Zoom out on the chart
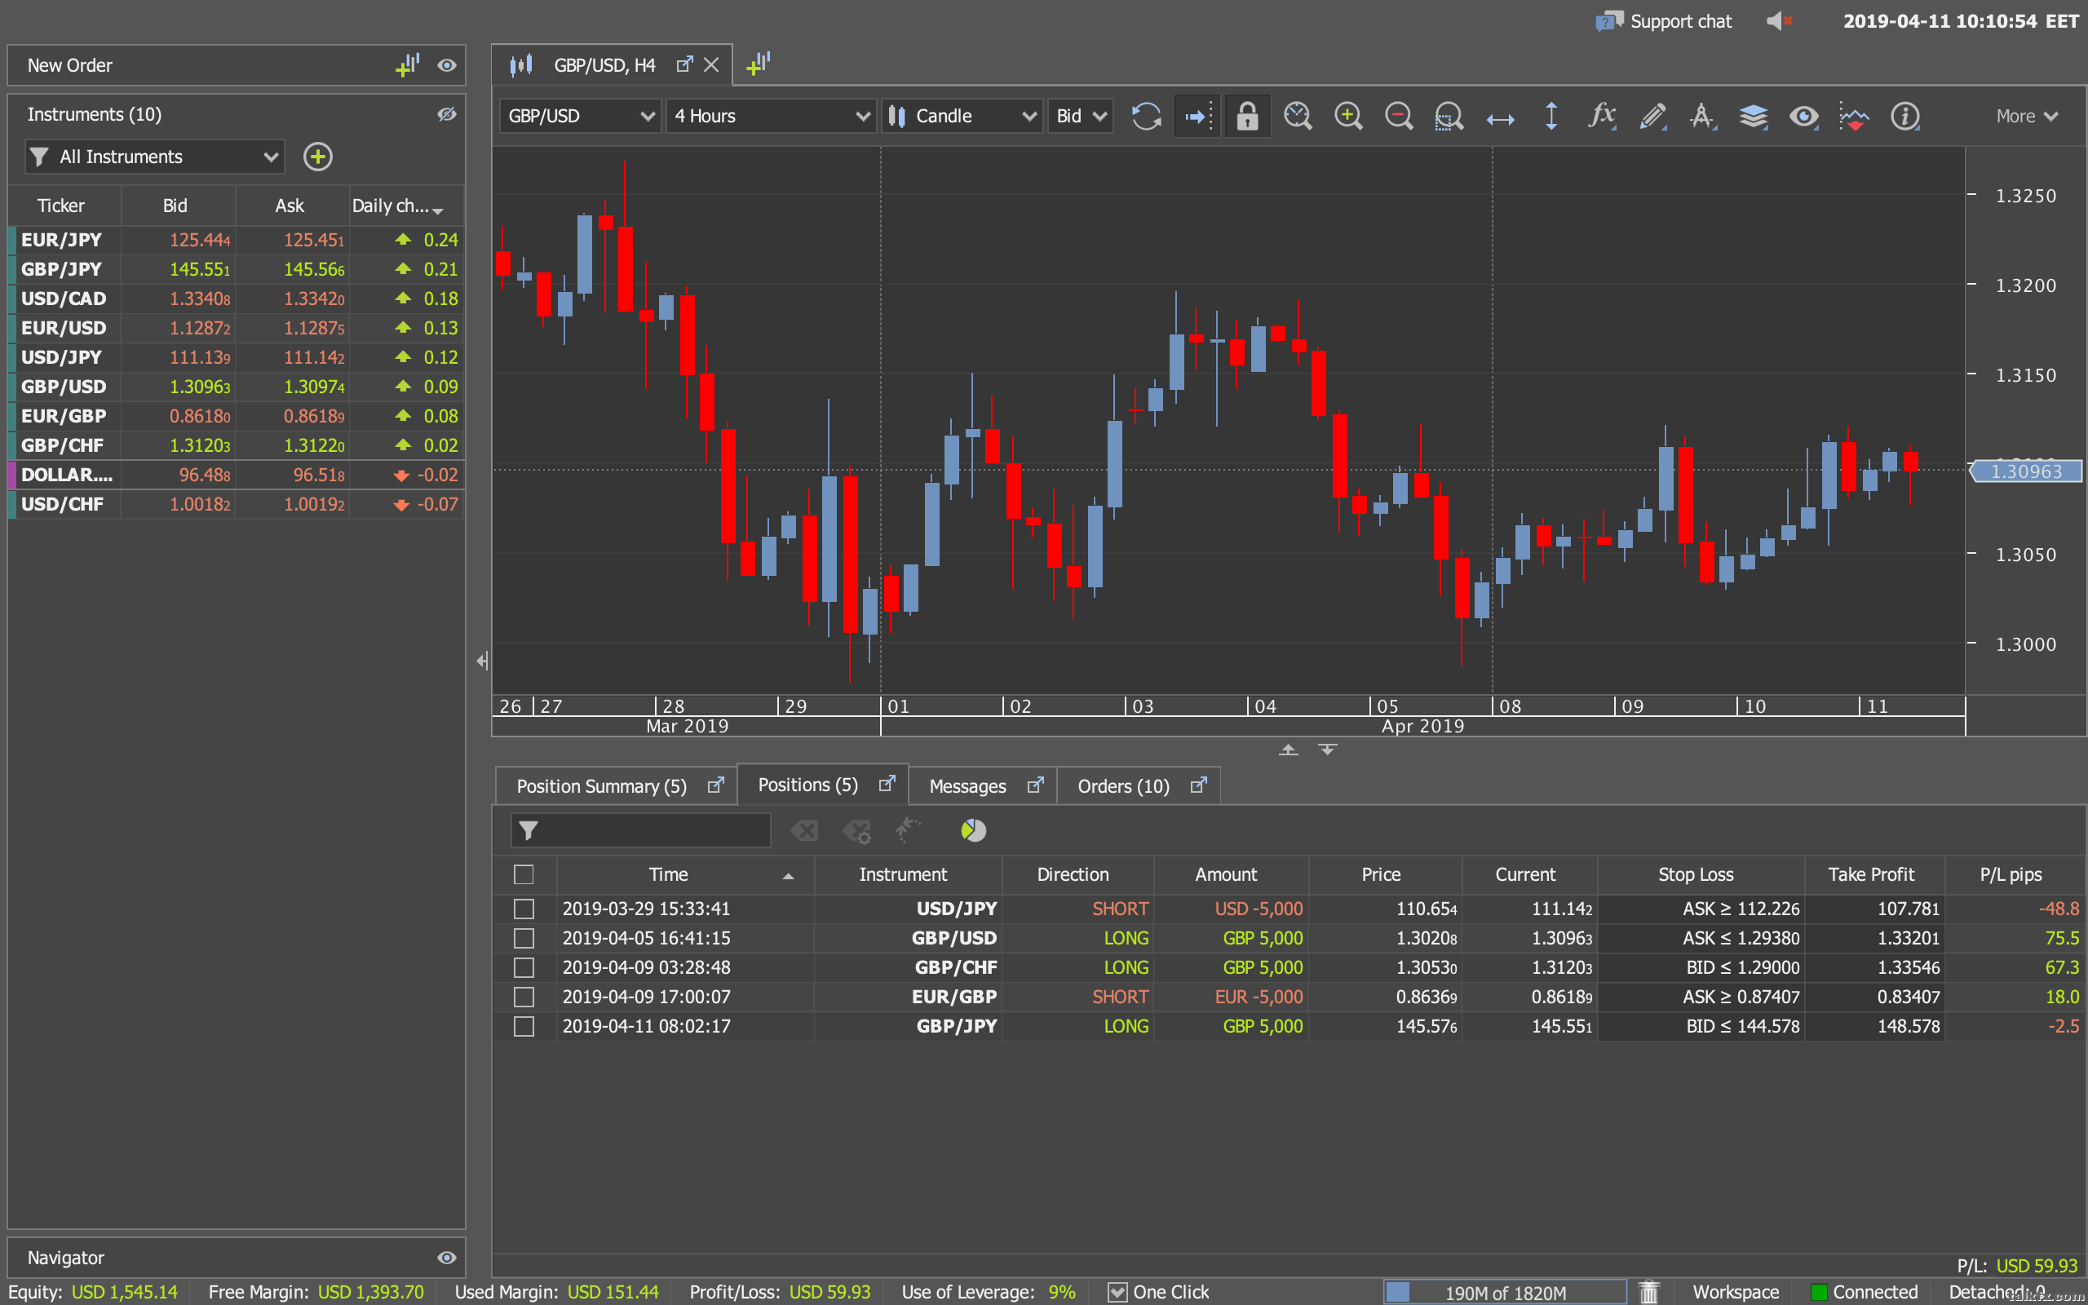 [x=1399, y=116]
